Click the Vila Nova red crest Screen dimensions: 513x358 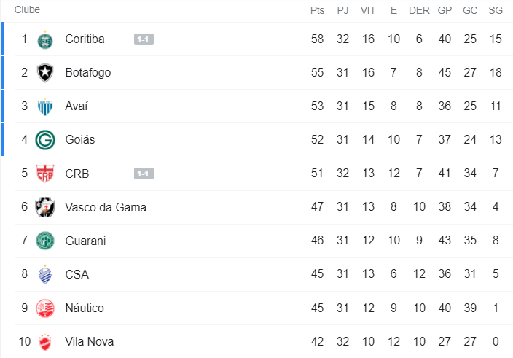click(x=45, y=341)
